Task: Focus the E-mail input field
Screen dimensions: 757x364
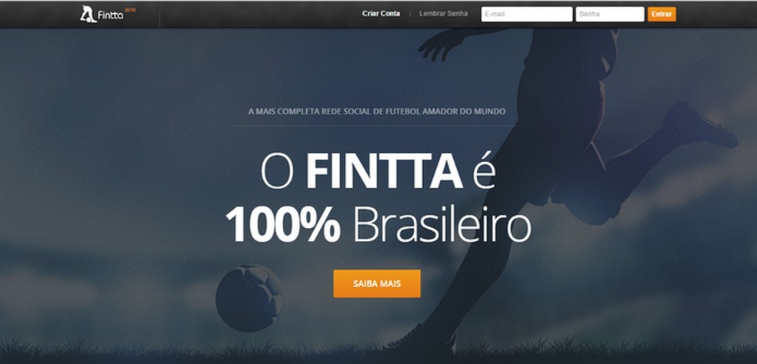Action: 527,14
